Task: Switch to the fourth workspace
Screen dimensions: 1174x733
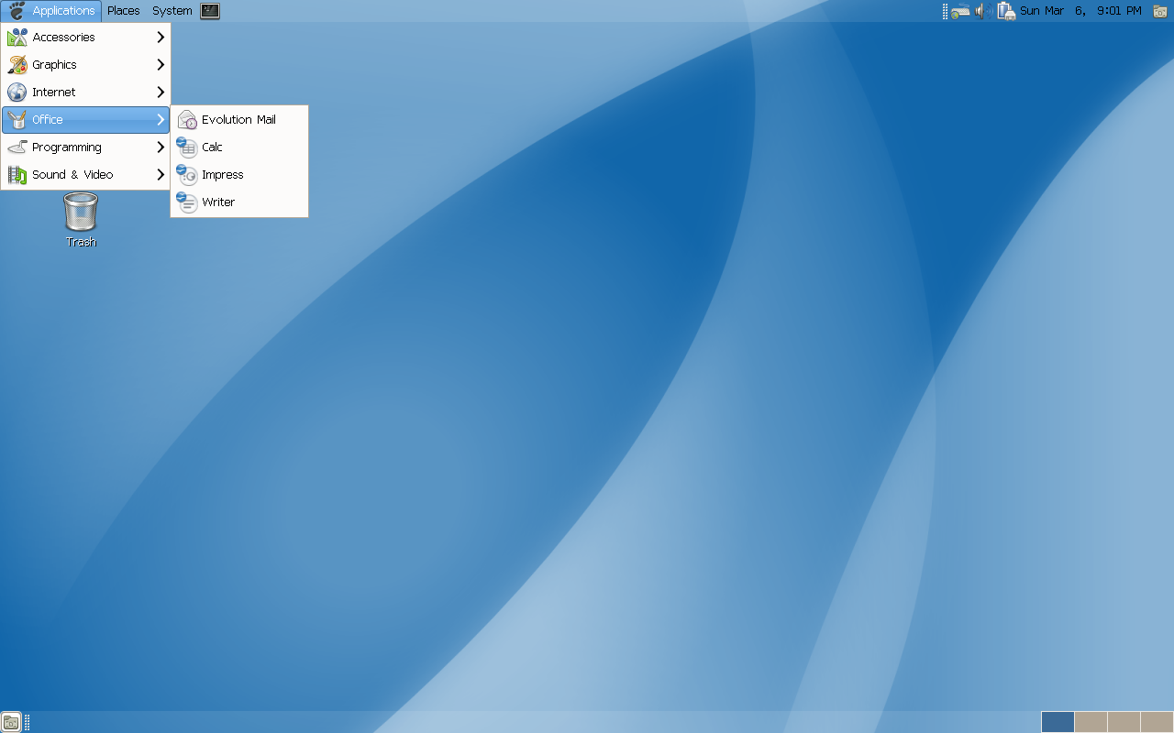Action: click(1157, 722)
